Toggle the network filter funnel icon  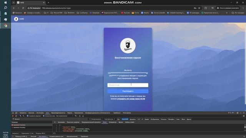(20, 116)
